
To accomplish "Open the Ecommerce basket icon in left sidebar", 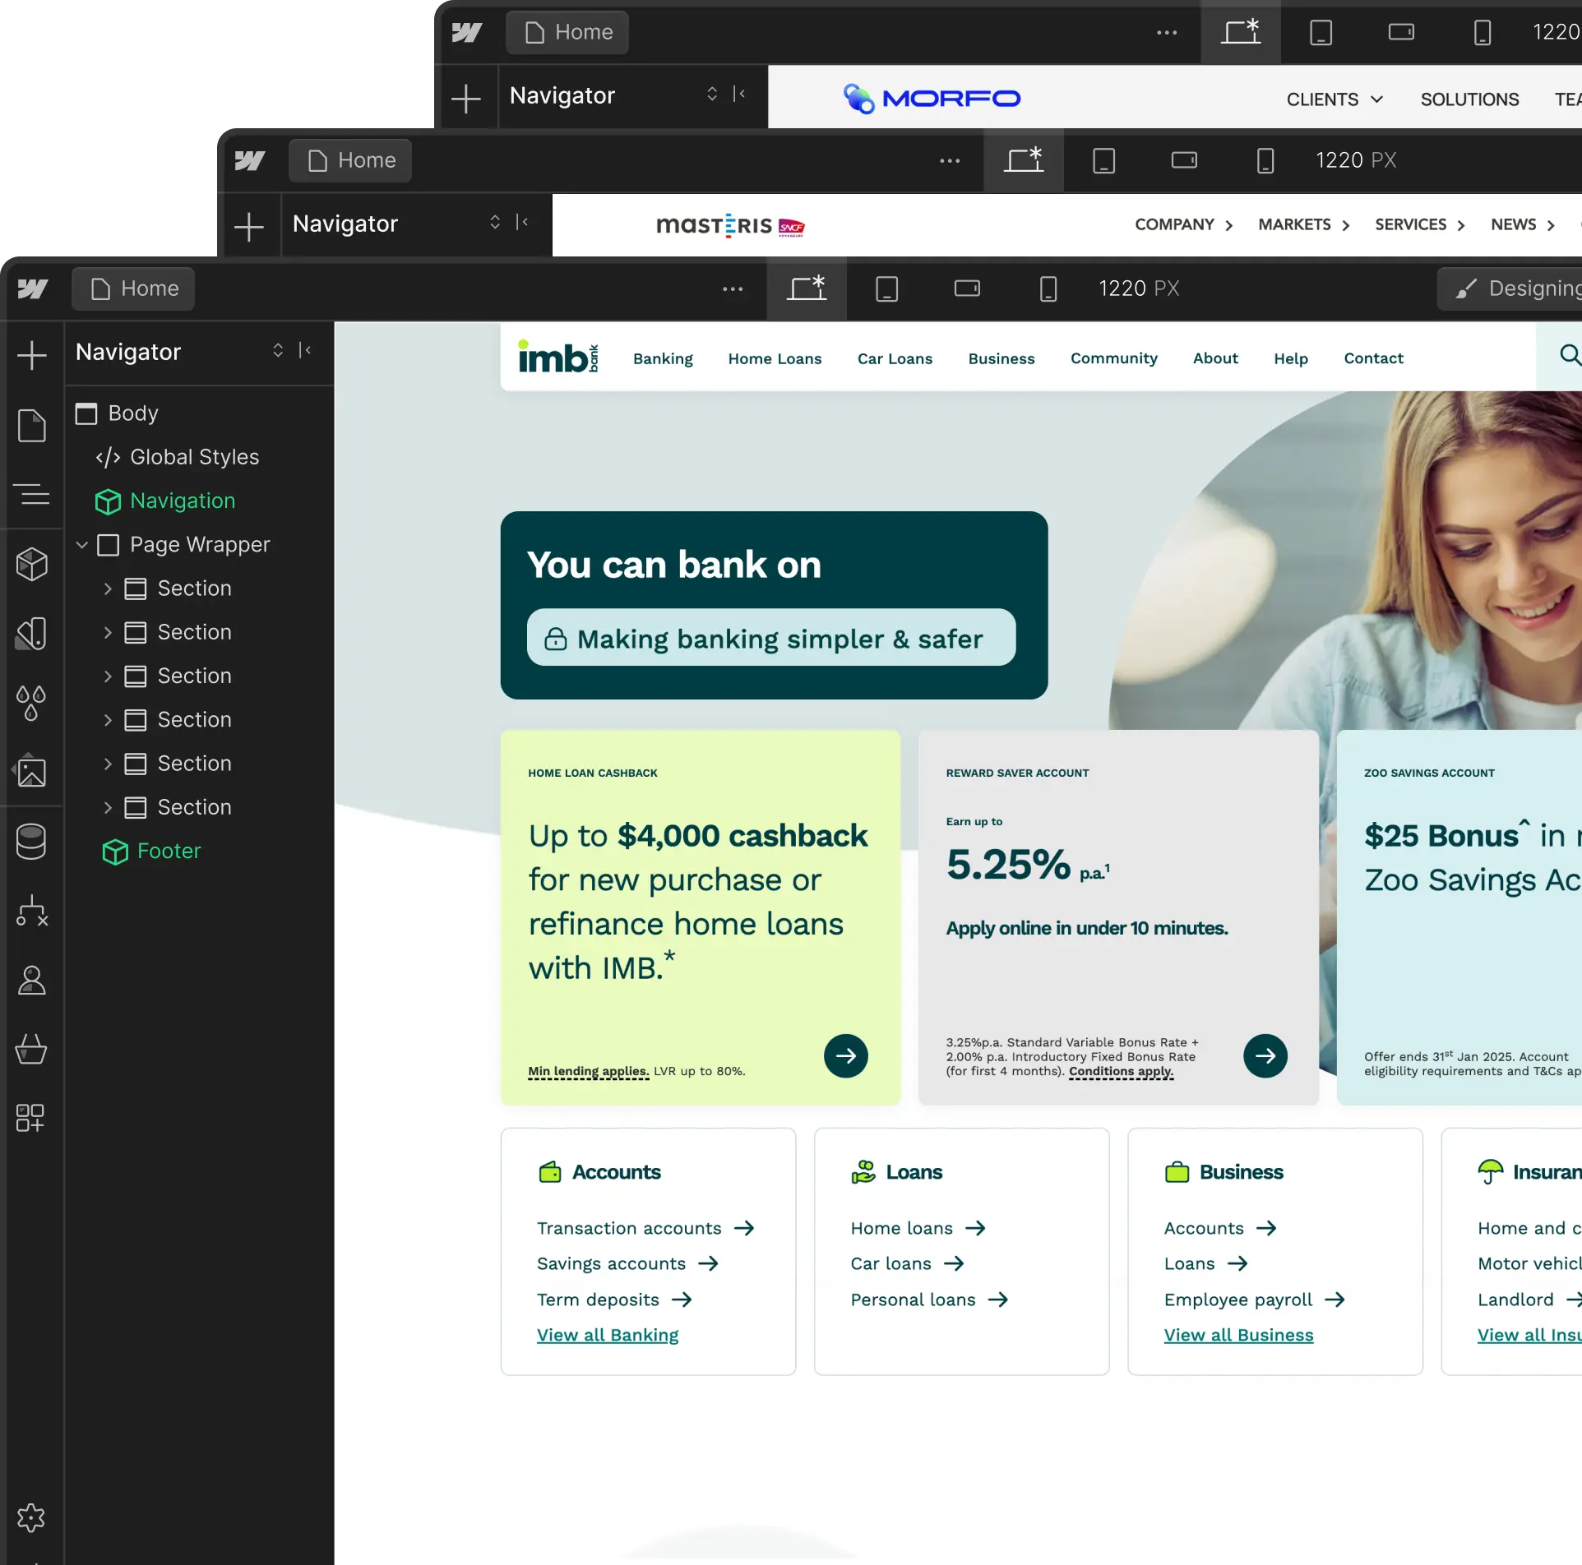I will (32, 1049).
